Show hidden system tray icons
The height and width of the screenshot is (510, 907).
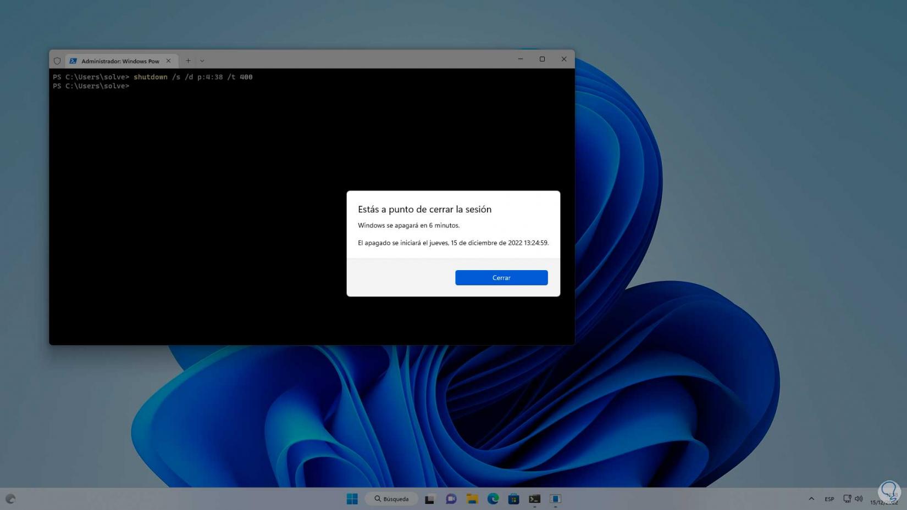811,498
